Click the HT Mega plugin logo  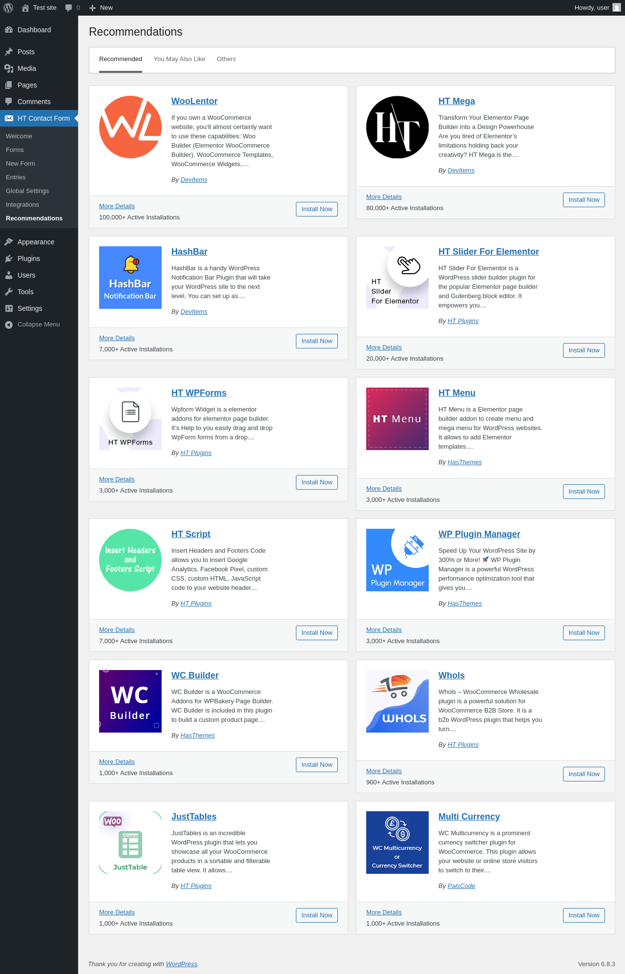coord(397,127)
